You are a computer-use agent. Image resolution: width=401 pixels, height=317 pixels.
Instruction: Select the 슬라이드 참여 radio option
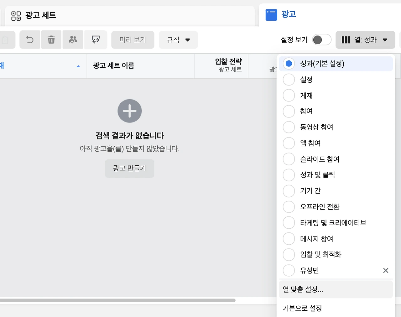tap(289, 159)
